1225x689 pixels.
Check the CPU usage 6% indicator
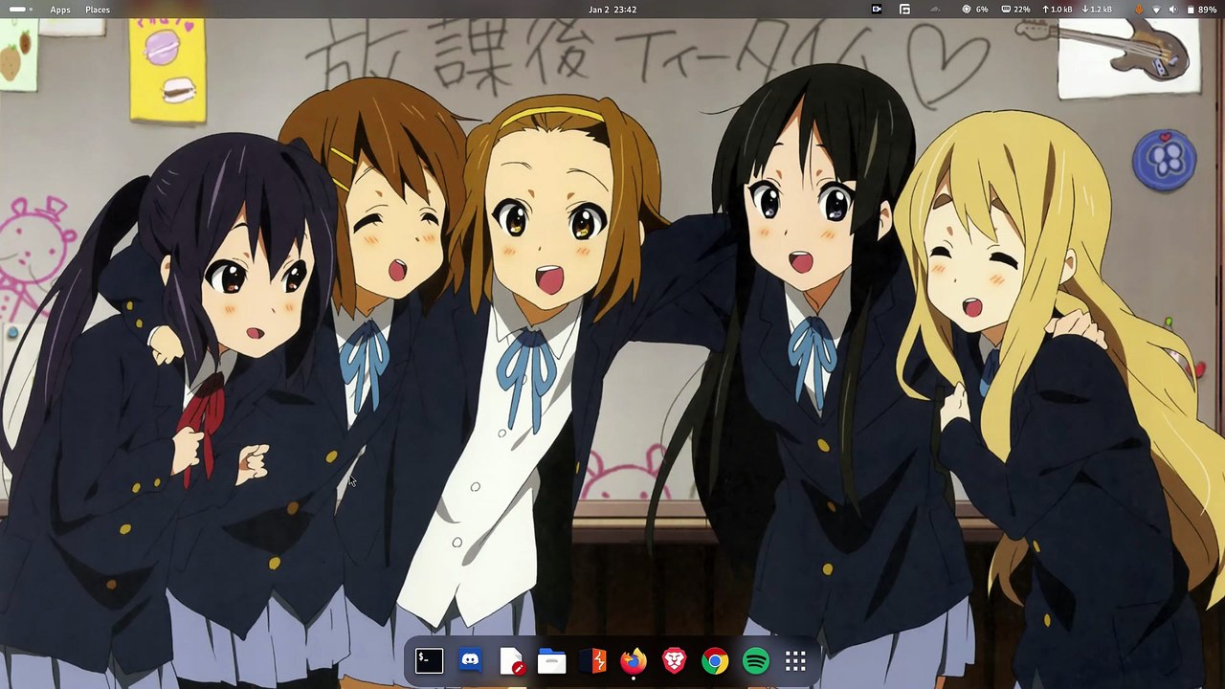click(x=975, y=10)
